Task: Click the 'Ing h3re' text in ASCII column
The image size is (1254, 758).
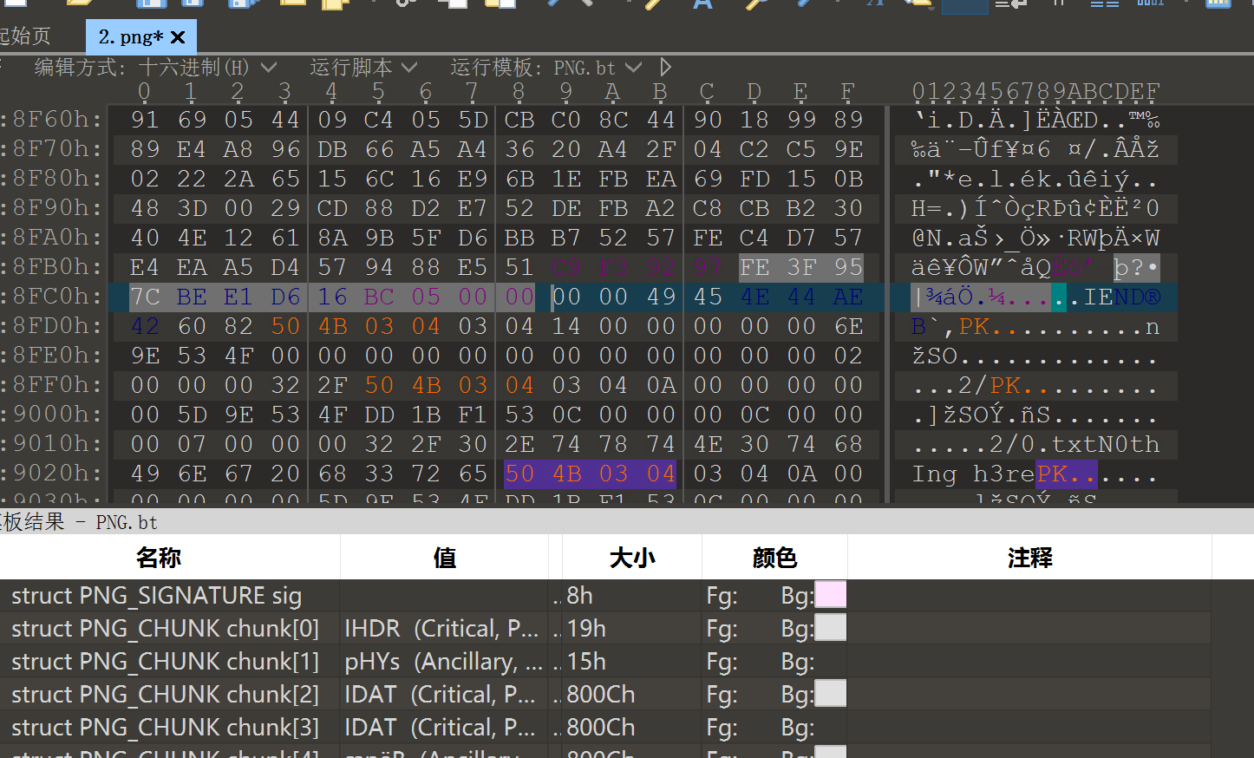Action: tap(974, 474)
